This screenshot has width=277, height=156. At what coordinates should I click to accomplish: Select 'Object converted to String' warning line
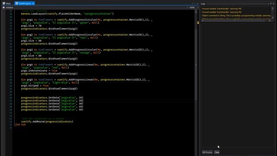pyautogui.click(x=236, y=16)
